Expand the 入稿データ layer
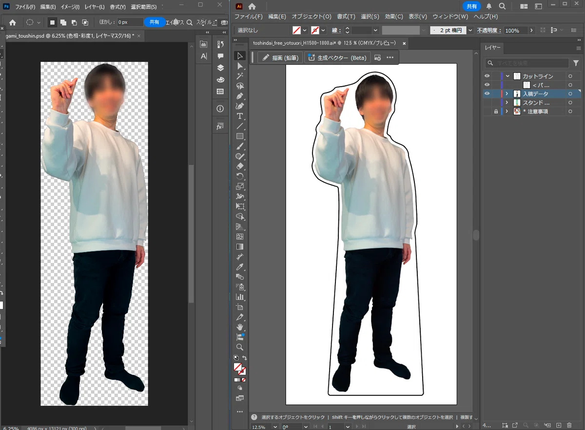Viewport: 585px width, 430px height. [507, 94]
